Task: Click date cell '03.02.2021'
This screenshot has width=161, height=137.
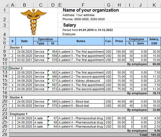Action: [24, 60]
